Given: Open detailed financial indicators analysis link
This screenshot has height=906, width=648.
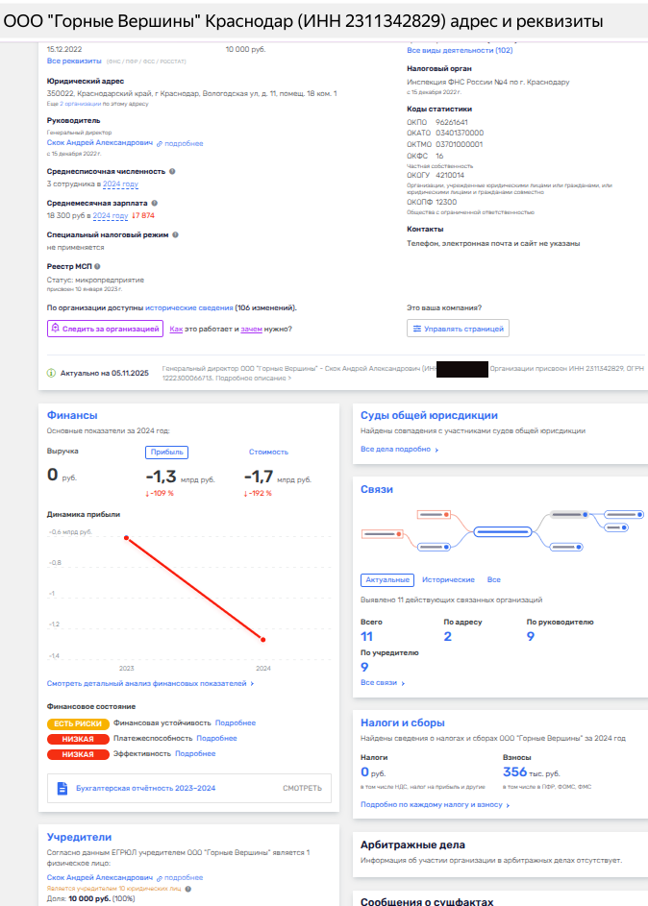Looking at the screenshot, I should (x=150, y=684).
